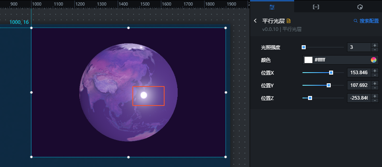Go back using the left chevron arrow

point(255,21)
